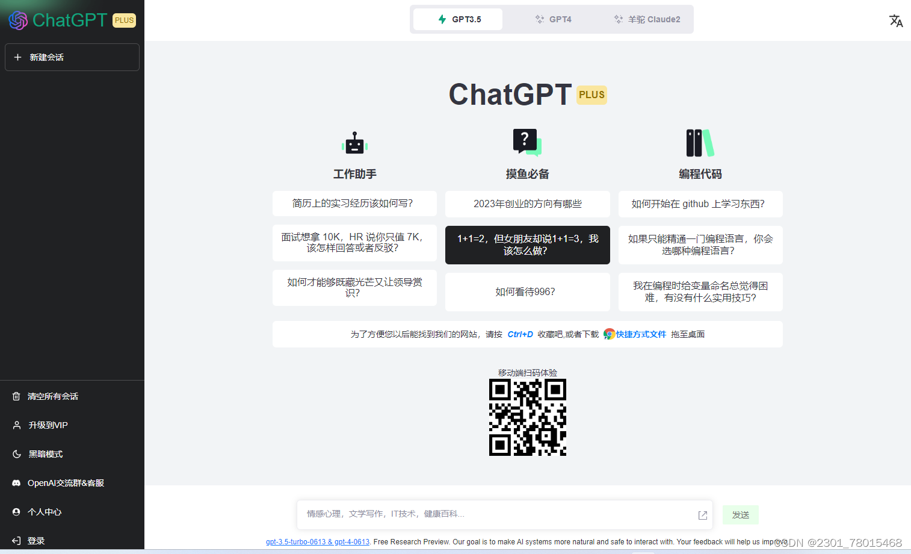The width and height of the screenshot is (911, 554).
Task: Click the Discord icon beside OpenAI交流群&客服
Action: click(x=17, y=483)
